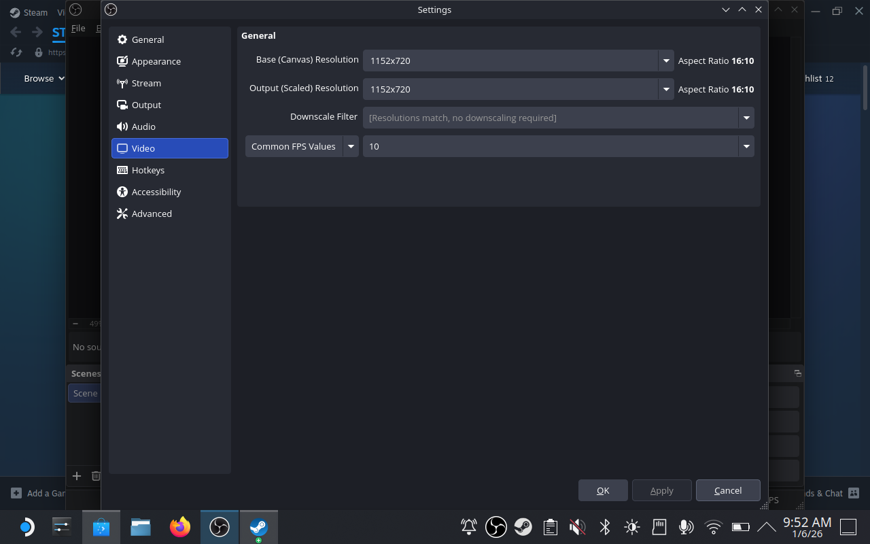Open Bluetooth settings from system tray
The width and height of the screenshot is (870, 544).
604,526
